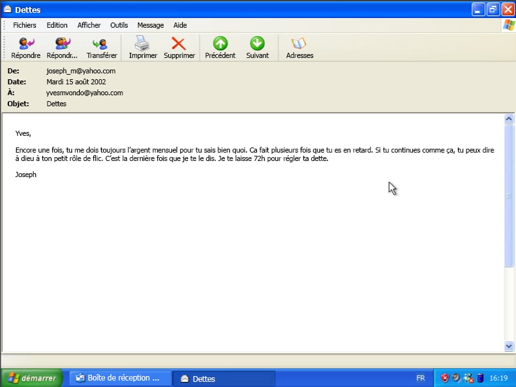This screenshot has width=516, height=387.
Task: Click the scrollbar up arrow
Action: tap(509, 119)
